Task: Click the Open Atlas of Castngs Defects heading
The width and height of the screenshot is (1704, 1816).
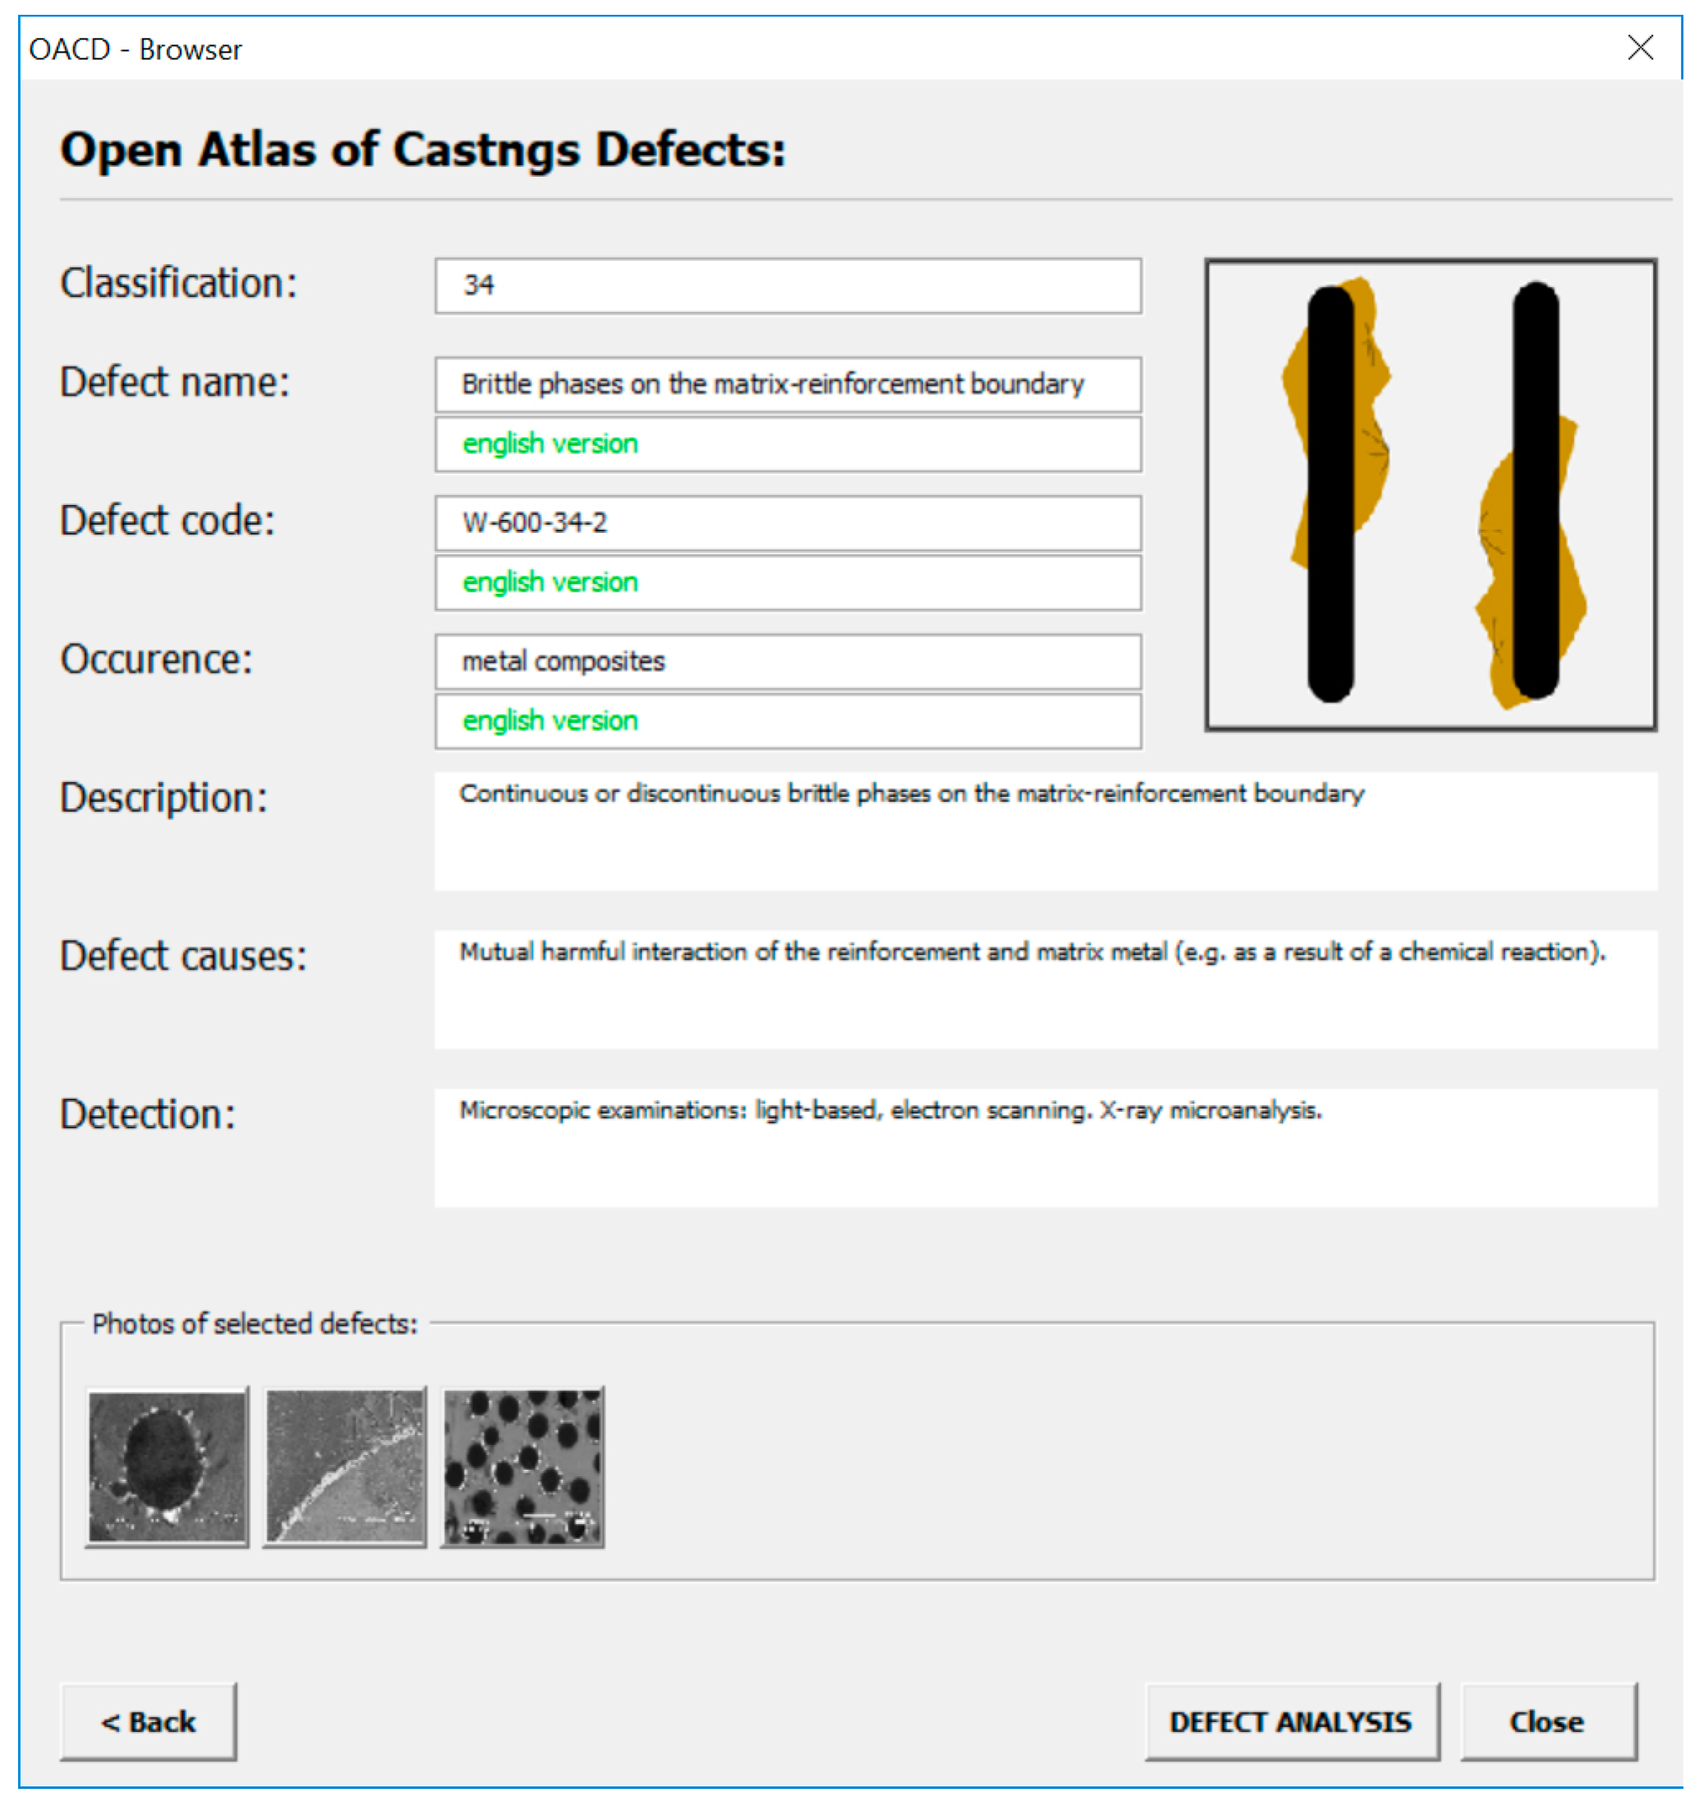Action: 423,150
